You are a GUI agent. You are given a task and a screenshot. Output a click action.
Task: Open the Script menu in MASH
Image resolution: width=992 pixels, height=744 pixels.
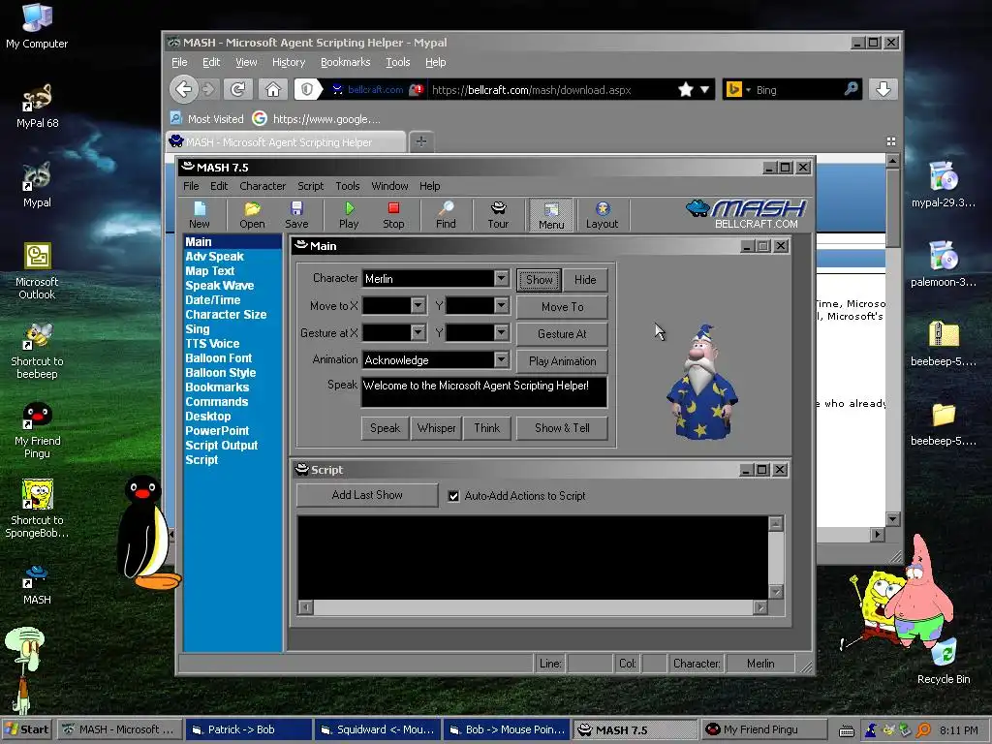point(310,186)
